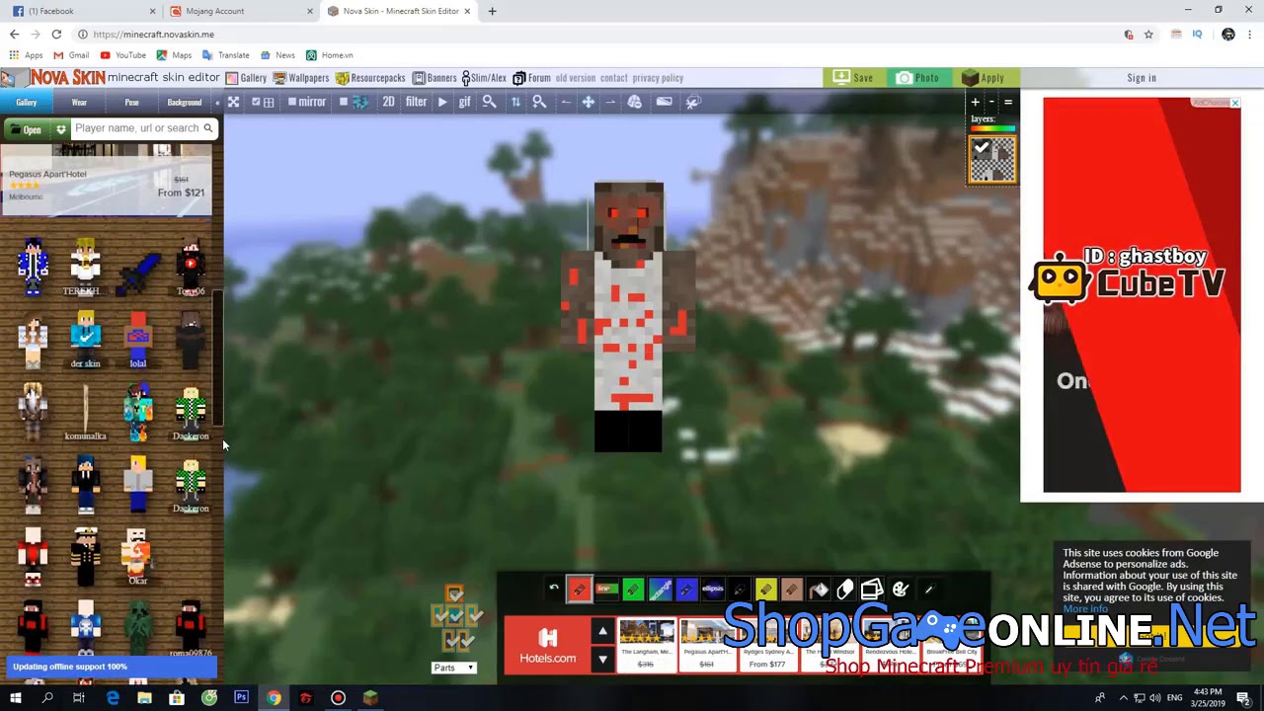Toggle the grid overlay checkbox

point(256,102)
